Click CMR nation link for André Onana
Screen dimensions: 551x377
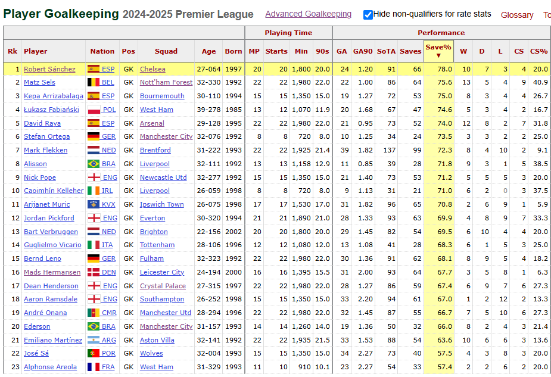[x=109, y=312]
